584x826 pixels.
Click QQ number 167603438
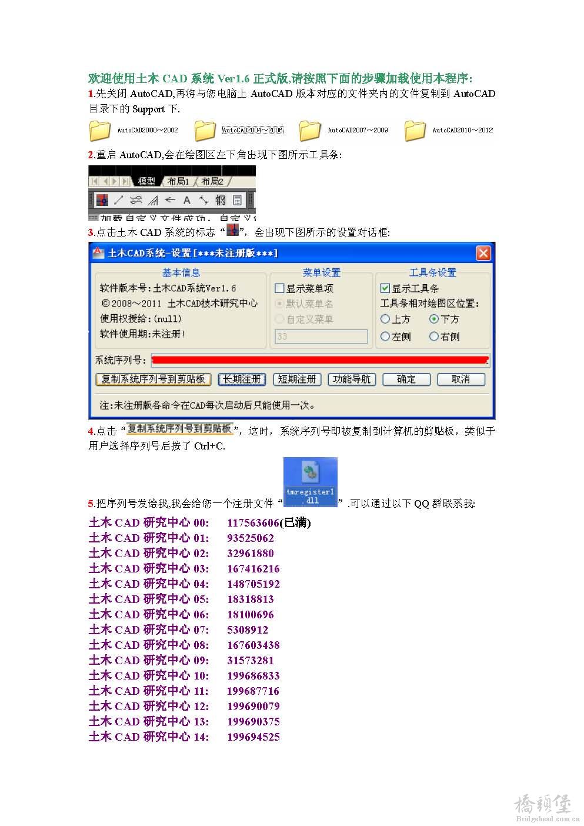[253, 645]
